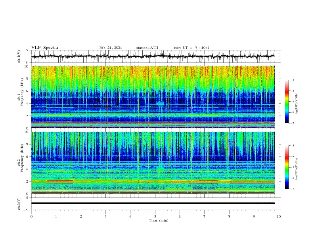Click the ch.2 "Frequency (kHz)" axis label
This screenshot has height=243, width=314.
click(x=22, y=158)
